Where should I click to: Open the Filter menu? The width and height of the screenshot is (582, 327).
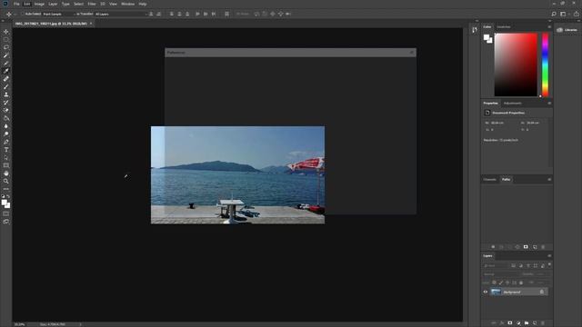(92, 4)
